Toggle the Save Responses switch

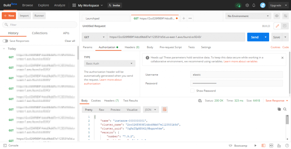(x=5, y=41)
